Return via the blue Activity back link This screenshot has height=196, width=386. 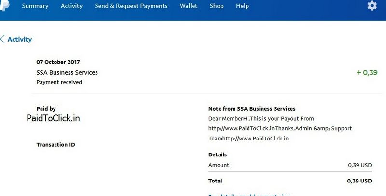(20, 40)
